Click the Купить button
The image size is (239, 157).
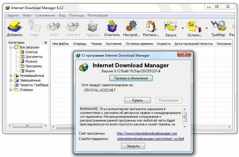pos(138,100)
